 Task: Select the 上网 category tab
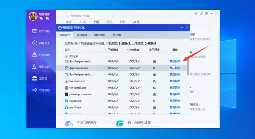tap(96, 22)
